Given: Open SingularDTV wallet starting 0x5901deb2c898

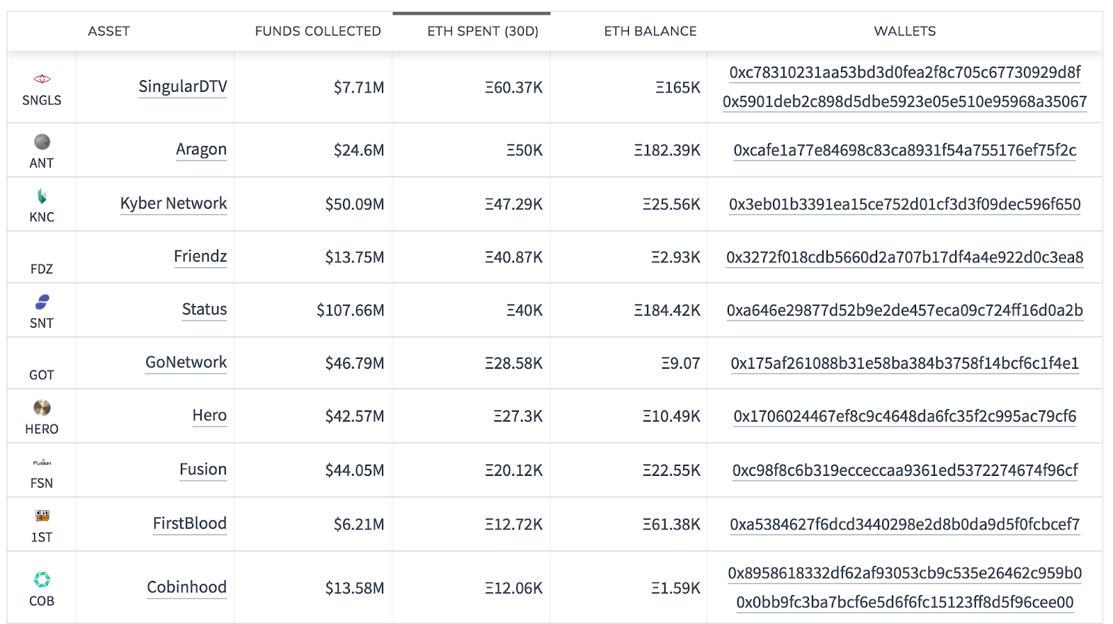Looking at the screenshot, I should click(904, 102).
